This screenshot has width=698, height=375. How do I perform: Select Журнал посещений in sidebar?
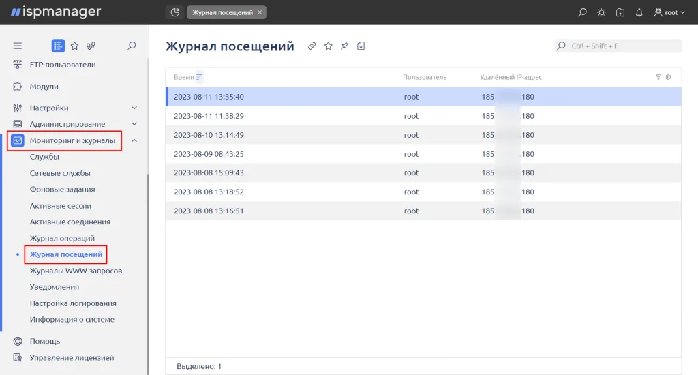[66, 254]
